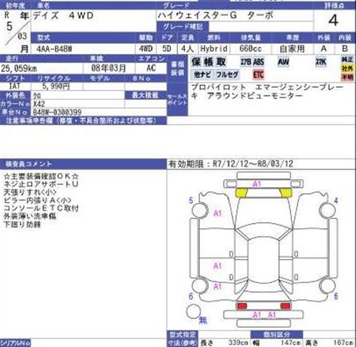356x347 pixels.
Task: Click the exterior color クロ
Action: (x=37, y=96)
